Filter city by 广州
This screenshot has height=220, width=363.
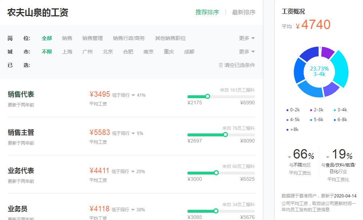87,52
